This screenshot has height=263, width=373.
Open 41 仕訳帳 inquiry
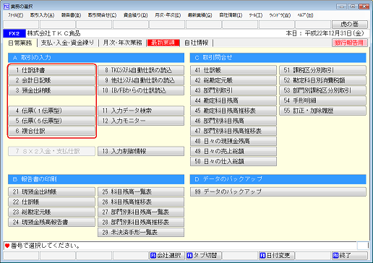tap(233, 70)
